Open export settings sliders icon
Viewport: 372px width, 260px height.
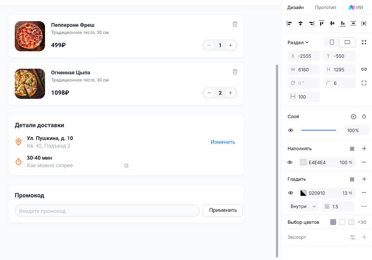click(353, 237)
